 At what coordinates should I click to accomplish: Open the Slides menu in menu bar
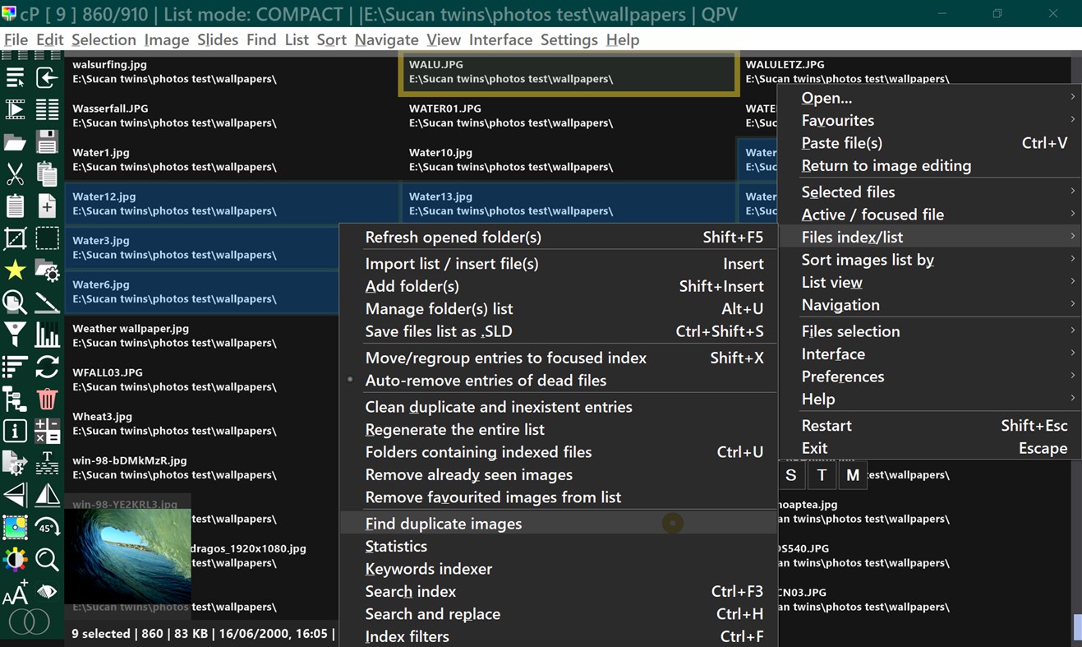coord(218,39)
